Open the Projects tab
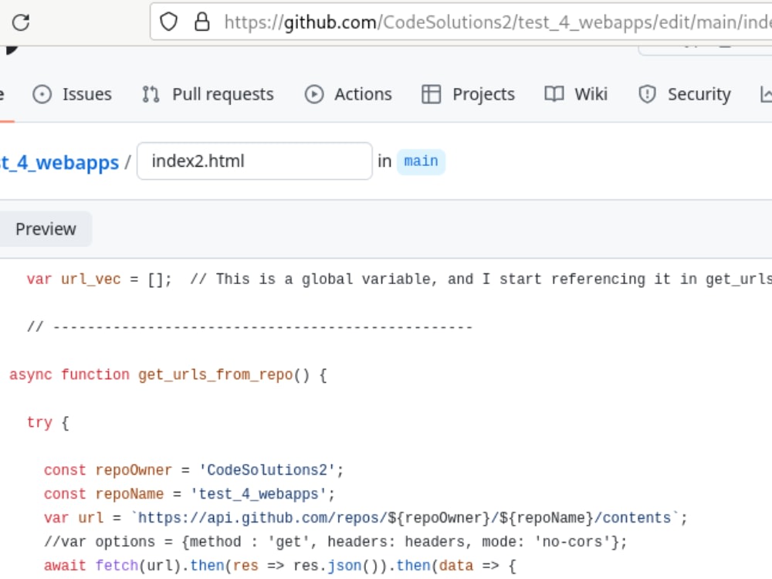 tap(482, 93)
